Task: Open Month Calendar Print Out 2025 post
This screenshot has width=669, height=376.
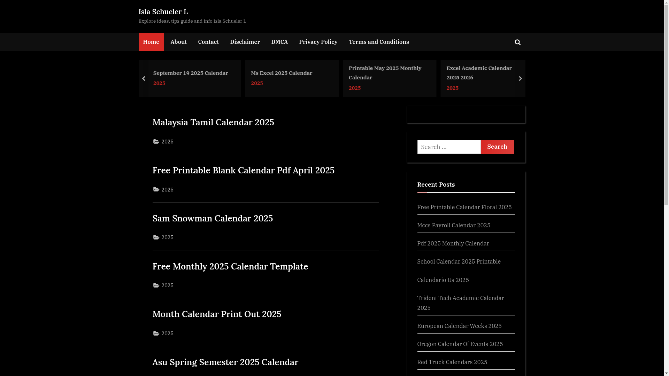Action: coord(217,314)
